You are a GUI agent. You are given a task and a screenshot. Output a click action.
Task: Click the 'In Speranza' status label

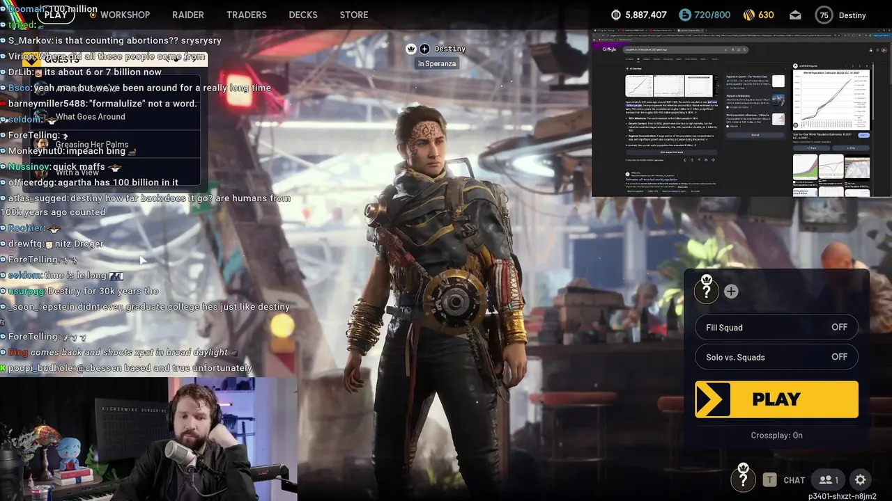[437, 63]
